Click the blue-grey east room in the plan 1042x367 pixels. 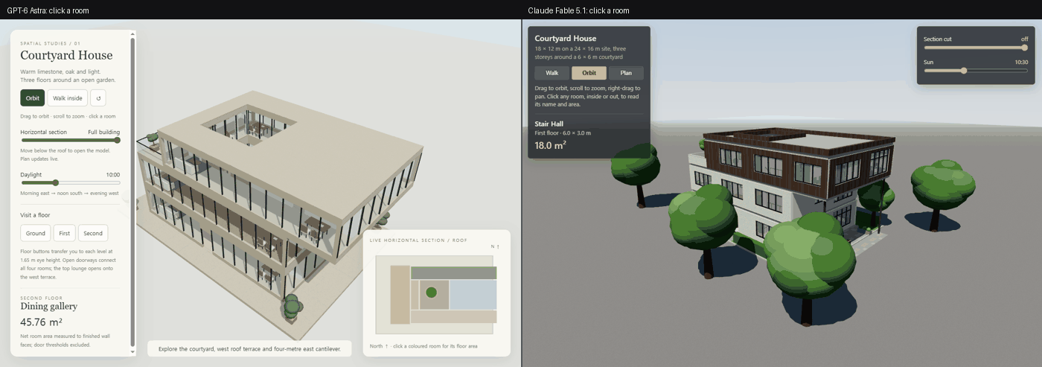click(x=473, y=295)
